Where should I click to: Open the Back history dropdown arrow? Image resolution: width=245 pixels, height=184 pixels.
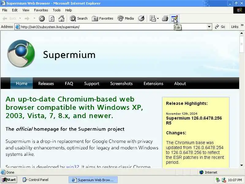(20, 18)
